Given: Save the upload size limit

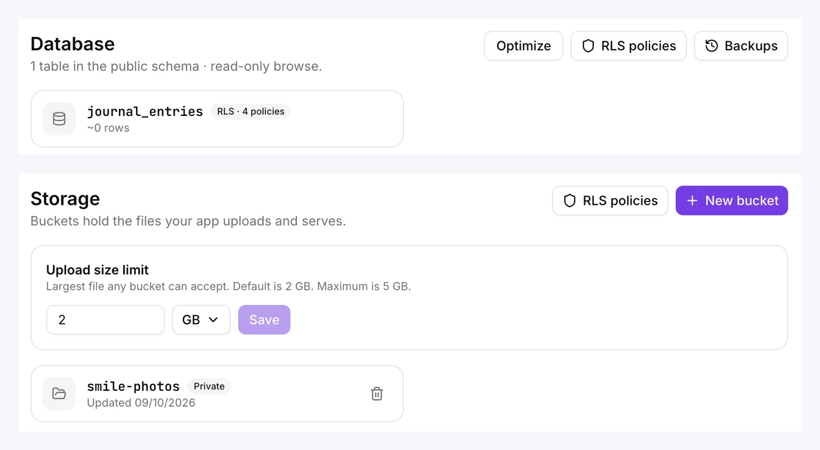Looking at the screenshot, I should coord(264,320).
